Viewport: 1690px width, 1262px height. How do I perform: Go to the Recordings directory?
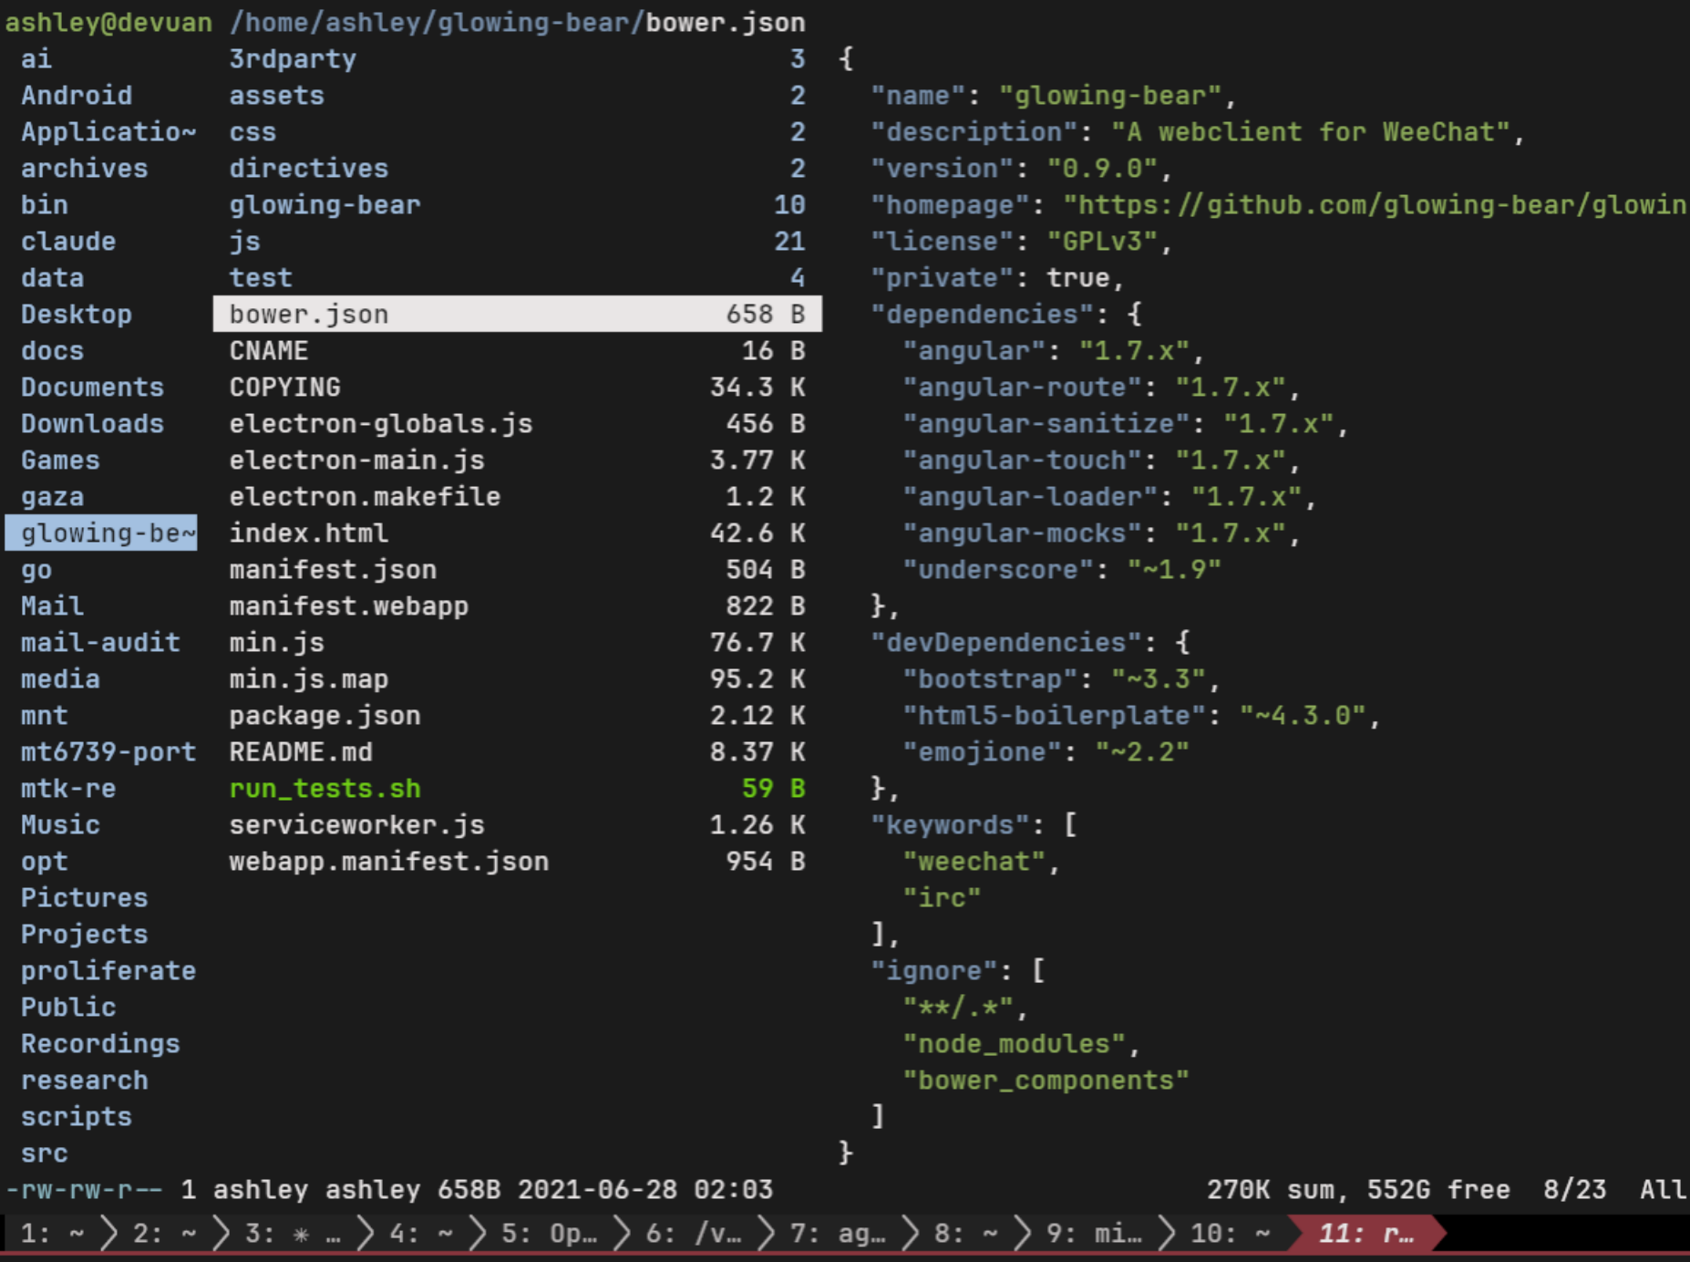point(100,1044)
